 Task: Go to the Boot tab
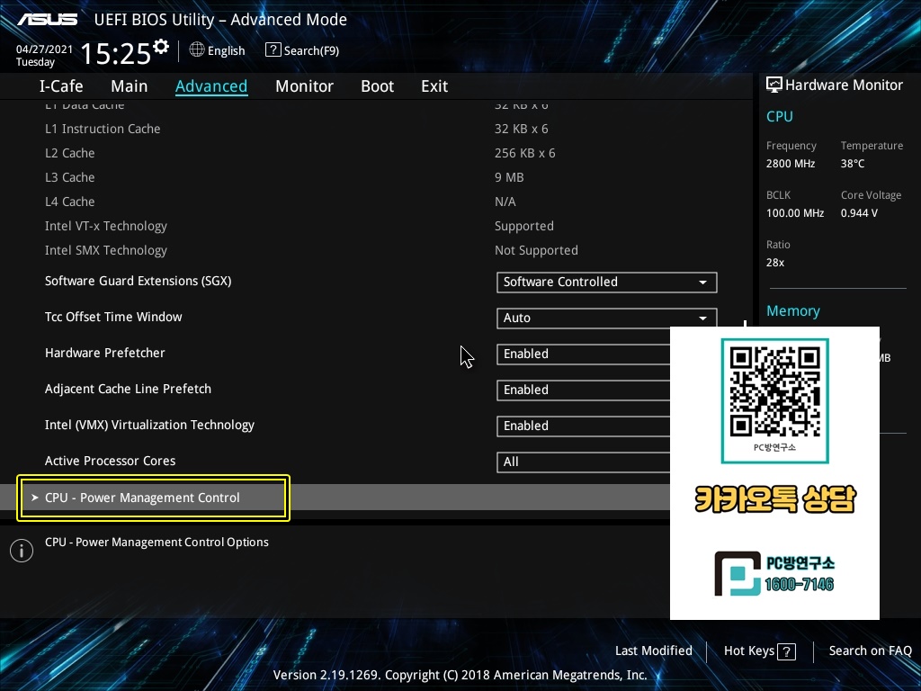[377, 86]
